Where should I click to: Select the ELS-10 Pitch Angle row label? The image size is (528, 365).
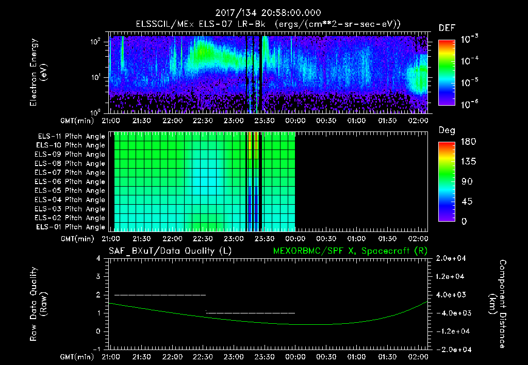[71, 145]
